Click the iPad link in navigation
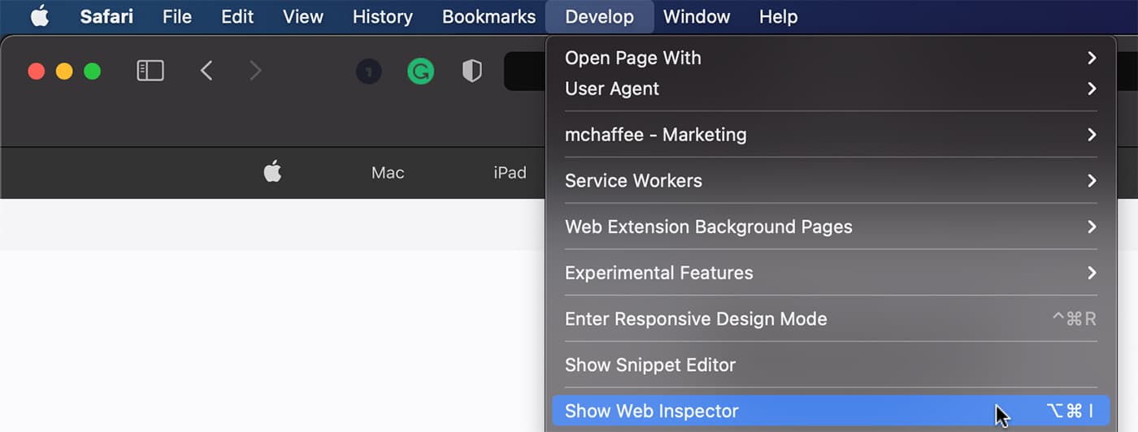 510,173
